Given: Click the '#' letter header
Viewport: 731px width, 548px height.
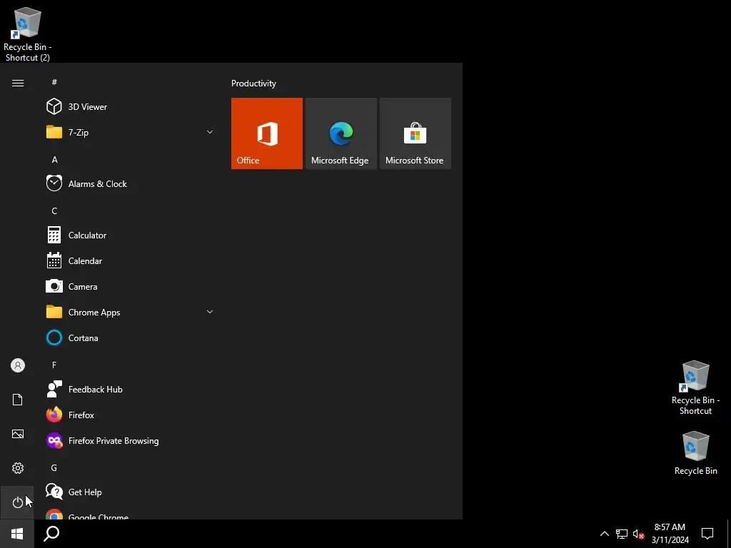Looking at the screenshot, I should click(54, 82).
